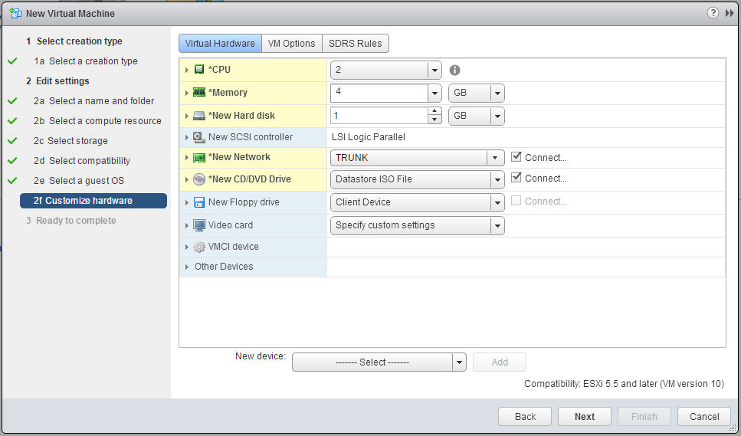Open the TRUNK network dropdown
Viewport: 741px width, 436px height.
tap(496, 158)
